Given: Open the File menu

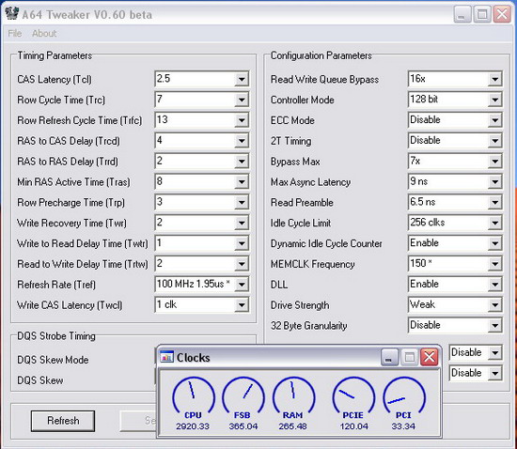Looking at the screenshot, I should point(15,33).
